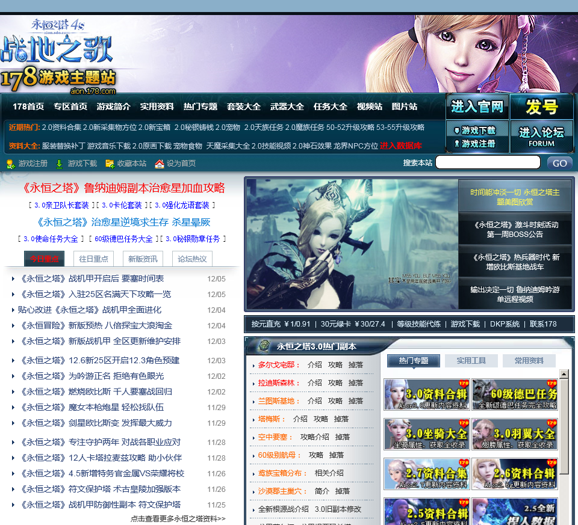Click the 进入官网 button

click(x=477, y=107)
